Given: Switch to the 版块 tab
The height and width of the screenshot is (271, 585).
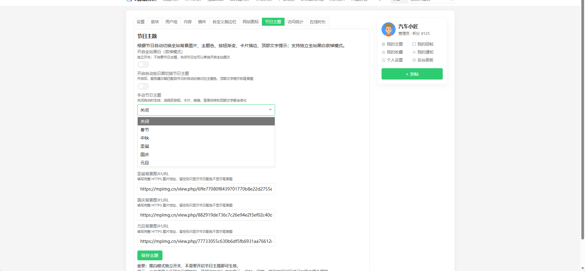Looking at the screenshot, I should click(x=155, y=22).
